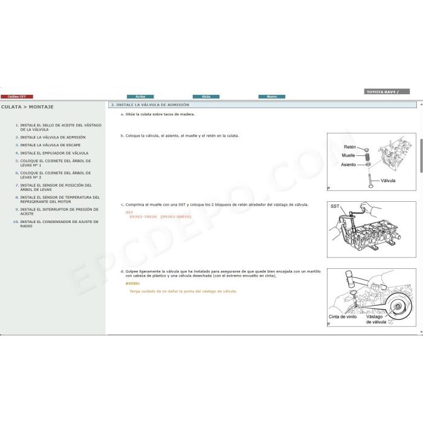The width and height of the screenshot is (423, 423).
Task: Click section header 2. Instale la válvula de admisión
Action: tap(262, 105)
